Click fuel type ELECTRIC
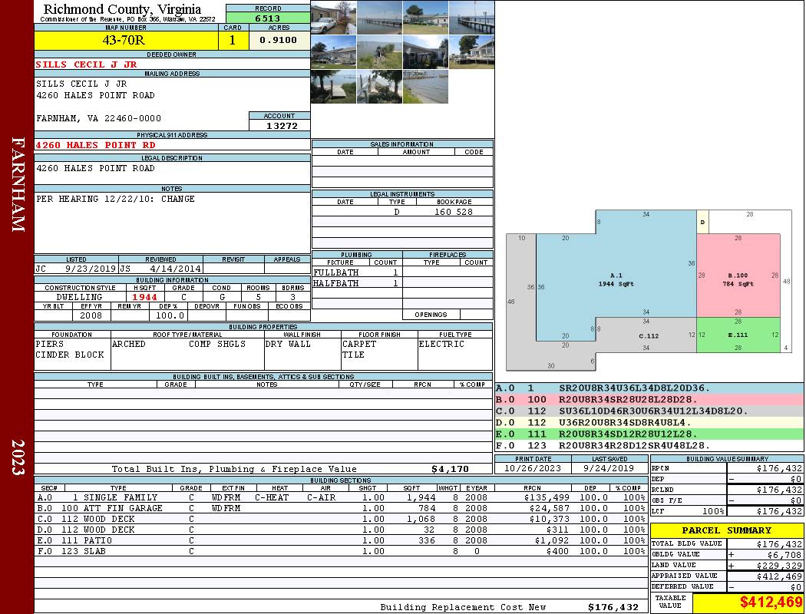The height and width of the screenshot is (614, 806). pyautogui.click(x=441, y=344)
